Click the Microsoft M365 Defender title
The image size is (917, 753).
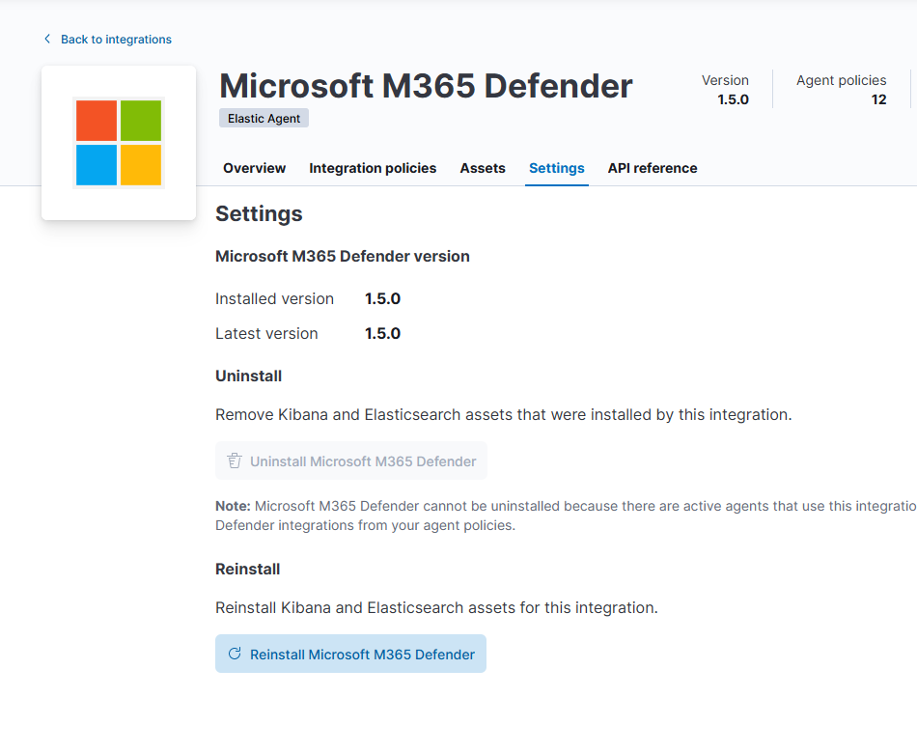[x=426, y=86]
